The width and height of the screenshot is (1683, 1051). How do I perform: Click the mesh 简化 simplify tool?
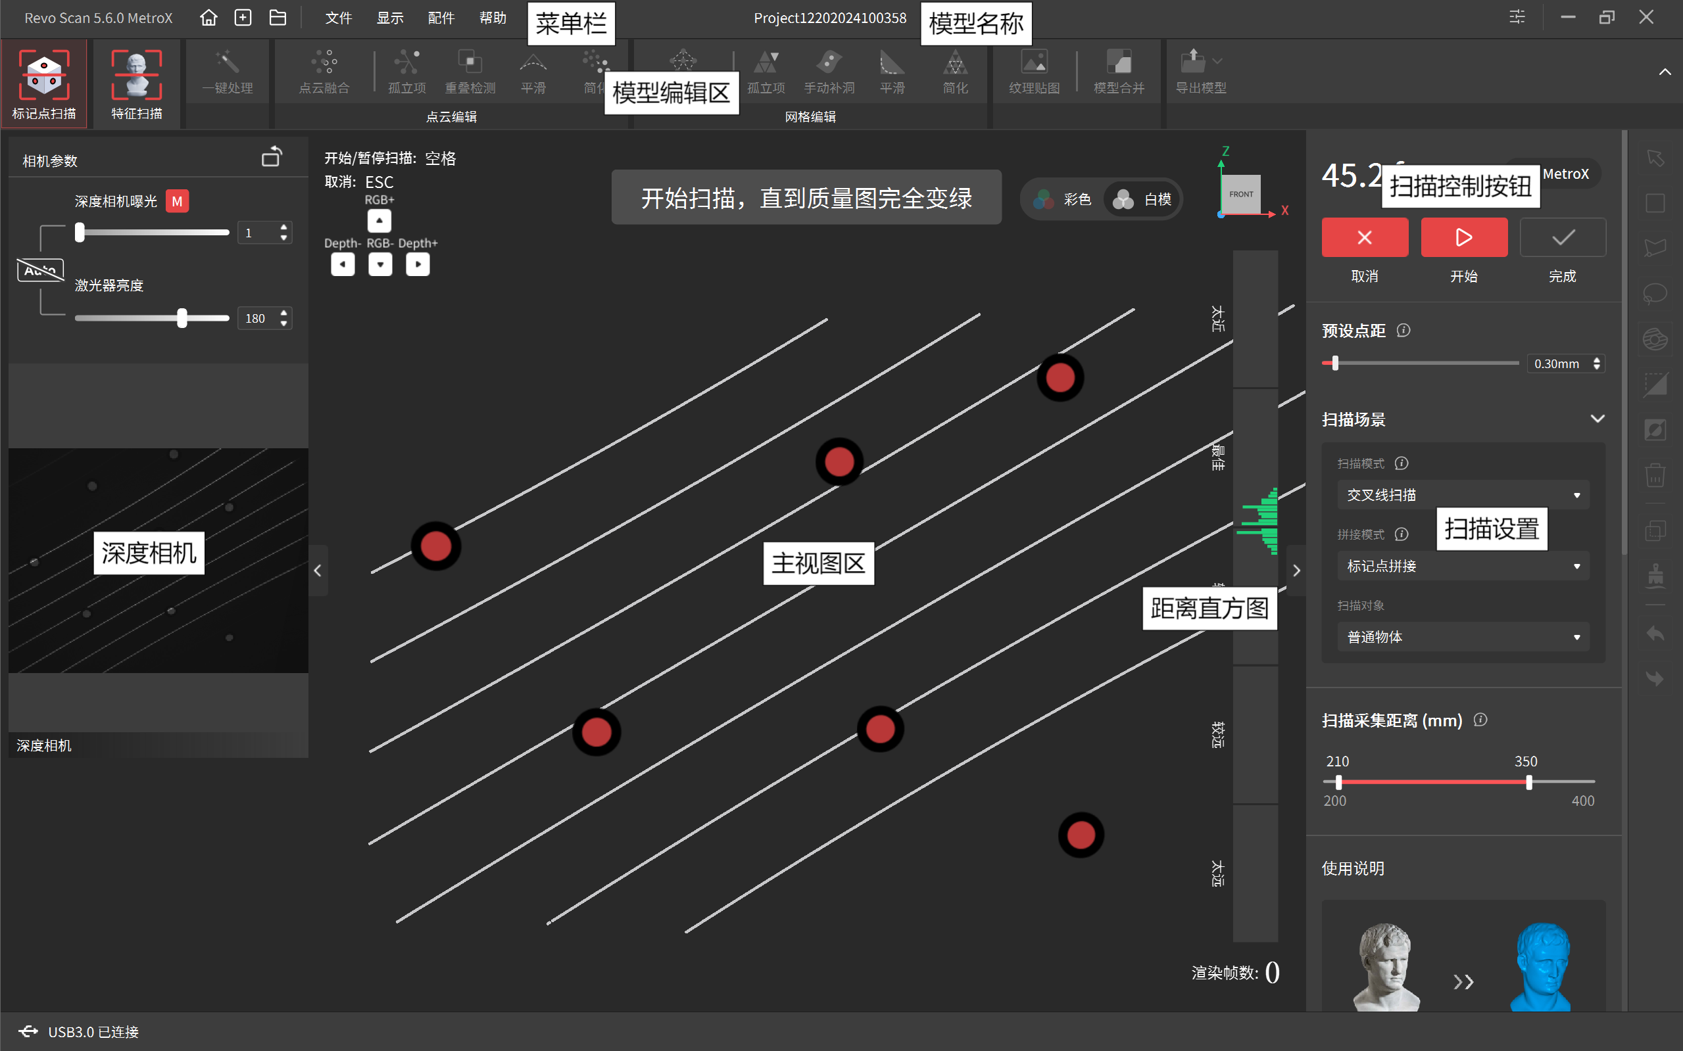[x=955, y=72]
